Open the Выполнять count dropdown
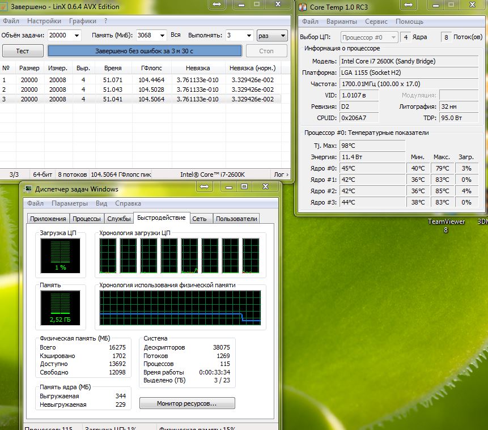The image size is (488, 430). [x=248, y=35]
